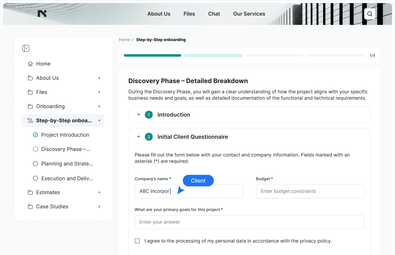395x255 pixels.
Task: Click the Case Studies folder icon
Action: (x=30, y=207)
